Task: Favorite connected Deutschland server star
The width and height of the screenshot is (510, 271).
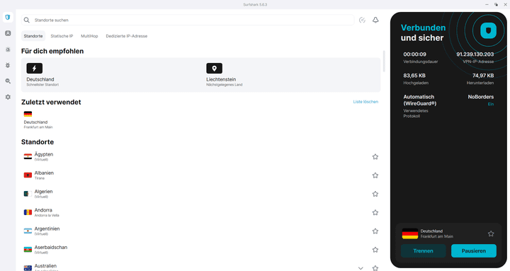Action: coord(491,233)
